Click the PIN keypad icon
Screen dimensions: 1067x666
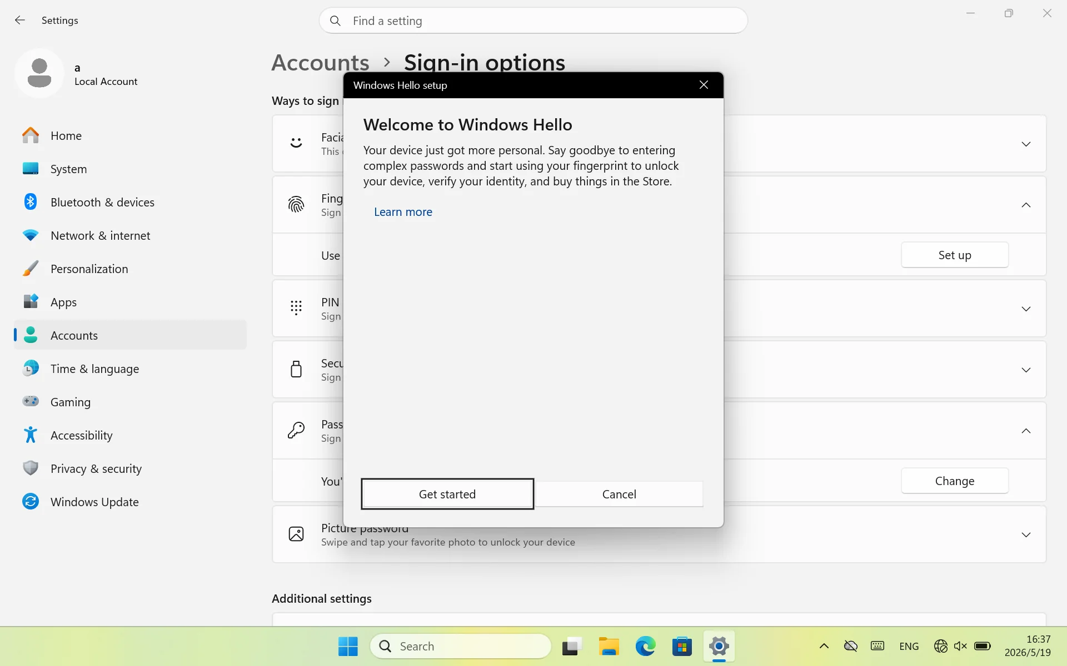[296, 308]
